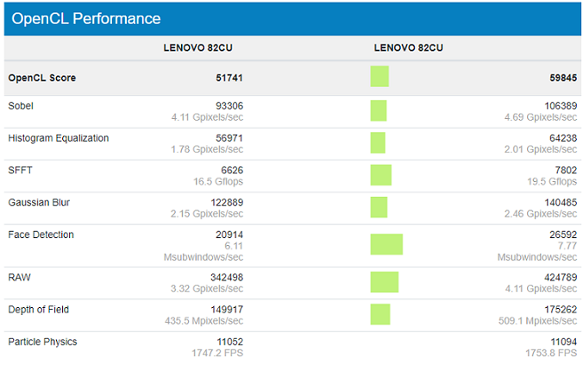Click the Sobel row label
The image size is (583, 371).
tap(21, 105)
